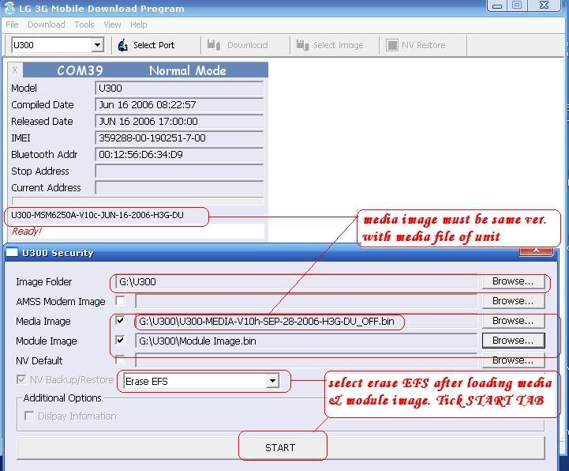Expand the Erase EFS dropdown
569x471 pixels.
272,381
